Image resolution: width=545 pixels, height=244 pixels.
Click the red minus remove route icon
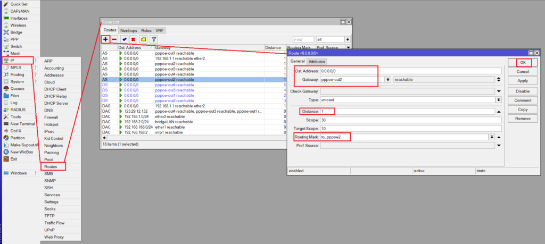click(x=114, y=39)
